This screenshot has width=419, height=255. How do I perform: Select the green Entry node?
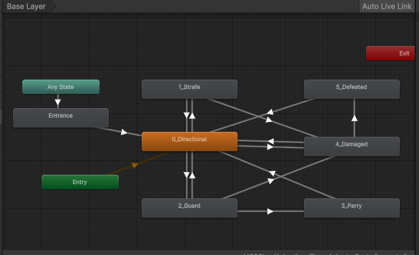(x=80, y=182)
